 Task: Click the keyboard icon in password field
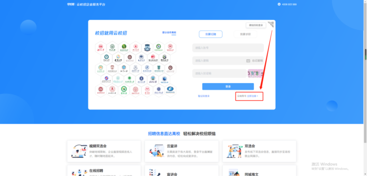[x=248, y=61]
